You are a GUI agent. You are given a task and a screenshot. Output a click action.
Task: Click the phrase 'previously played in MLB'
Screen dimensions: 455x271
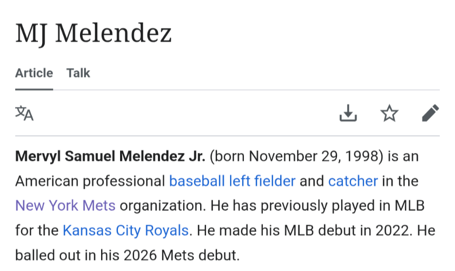point(342,206)
